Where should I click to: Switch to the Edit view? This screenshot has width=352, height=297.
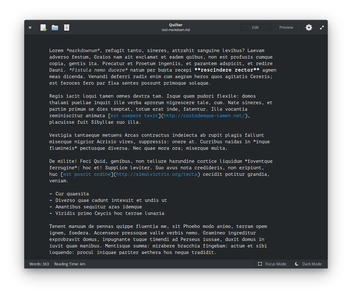255,27
